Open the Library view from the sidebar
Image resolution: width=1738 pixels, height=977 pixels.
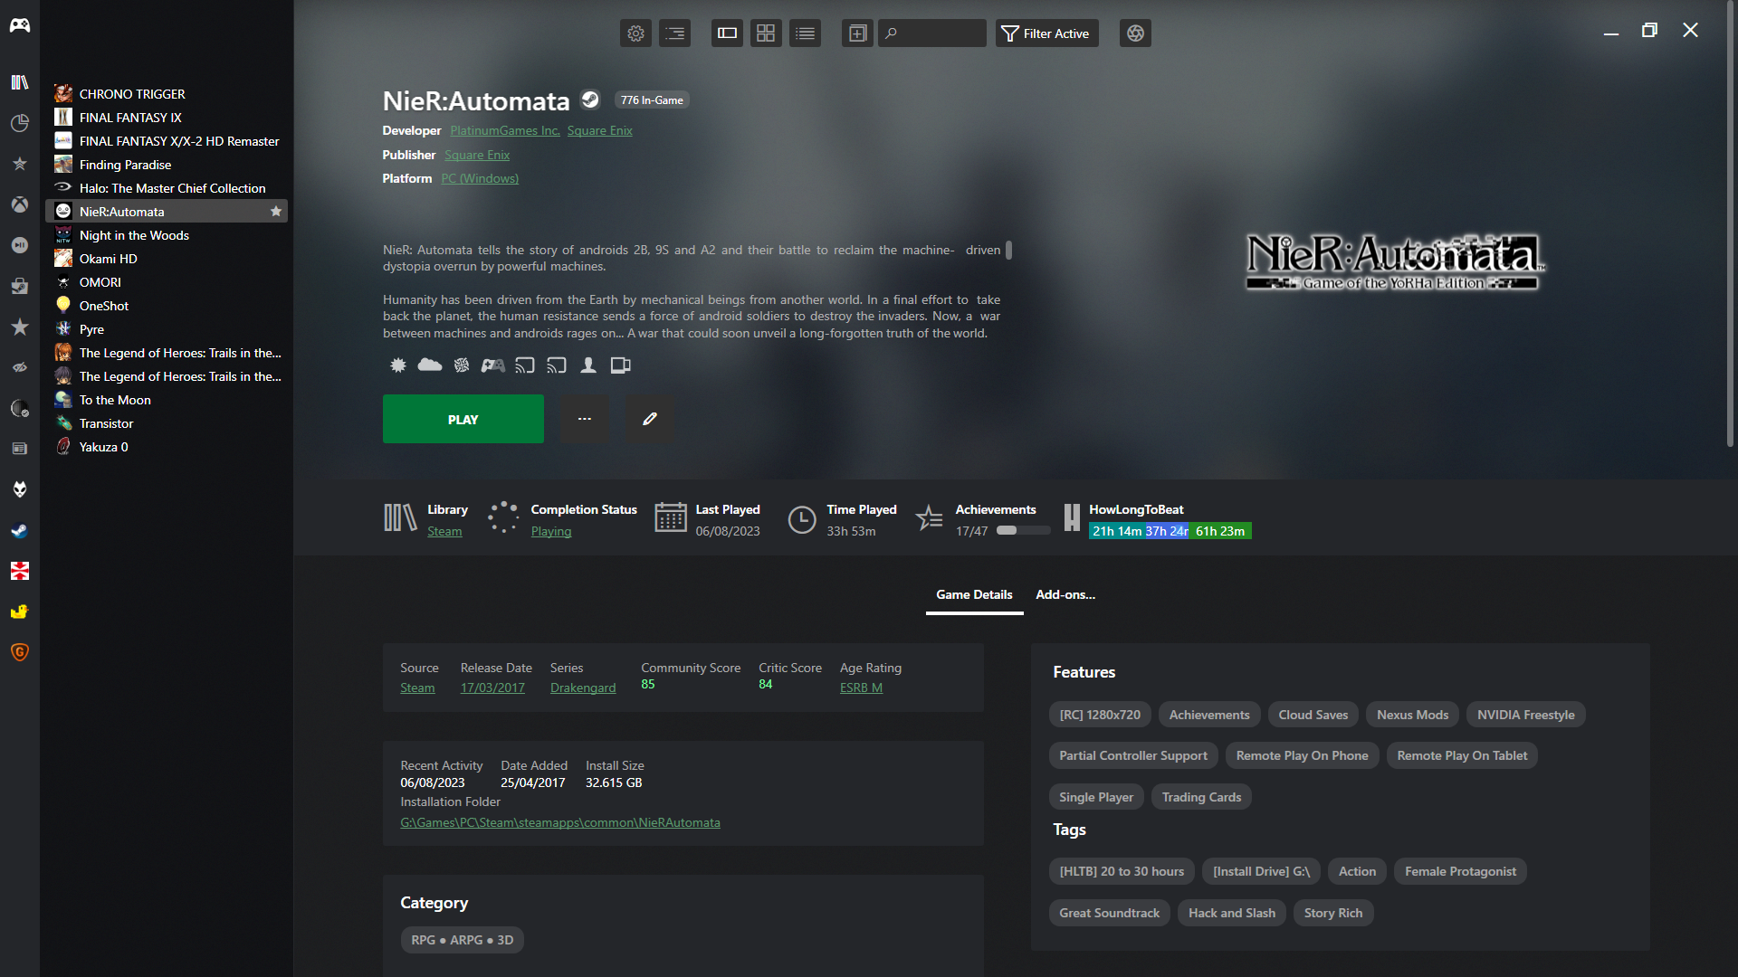pos(20,82)
